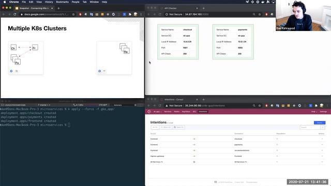Filter intentions with the Deny (1) toggle

178,128
